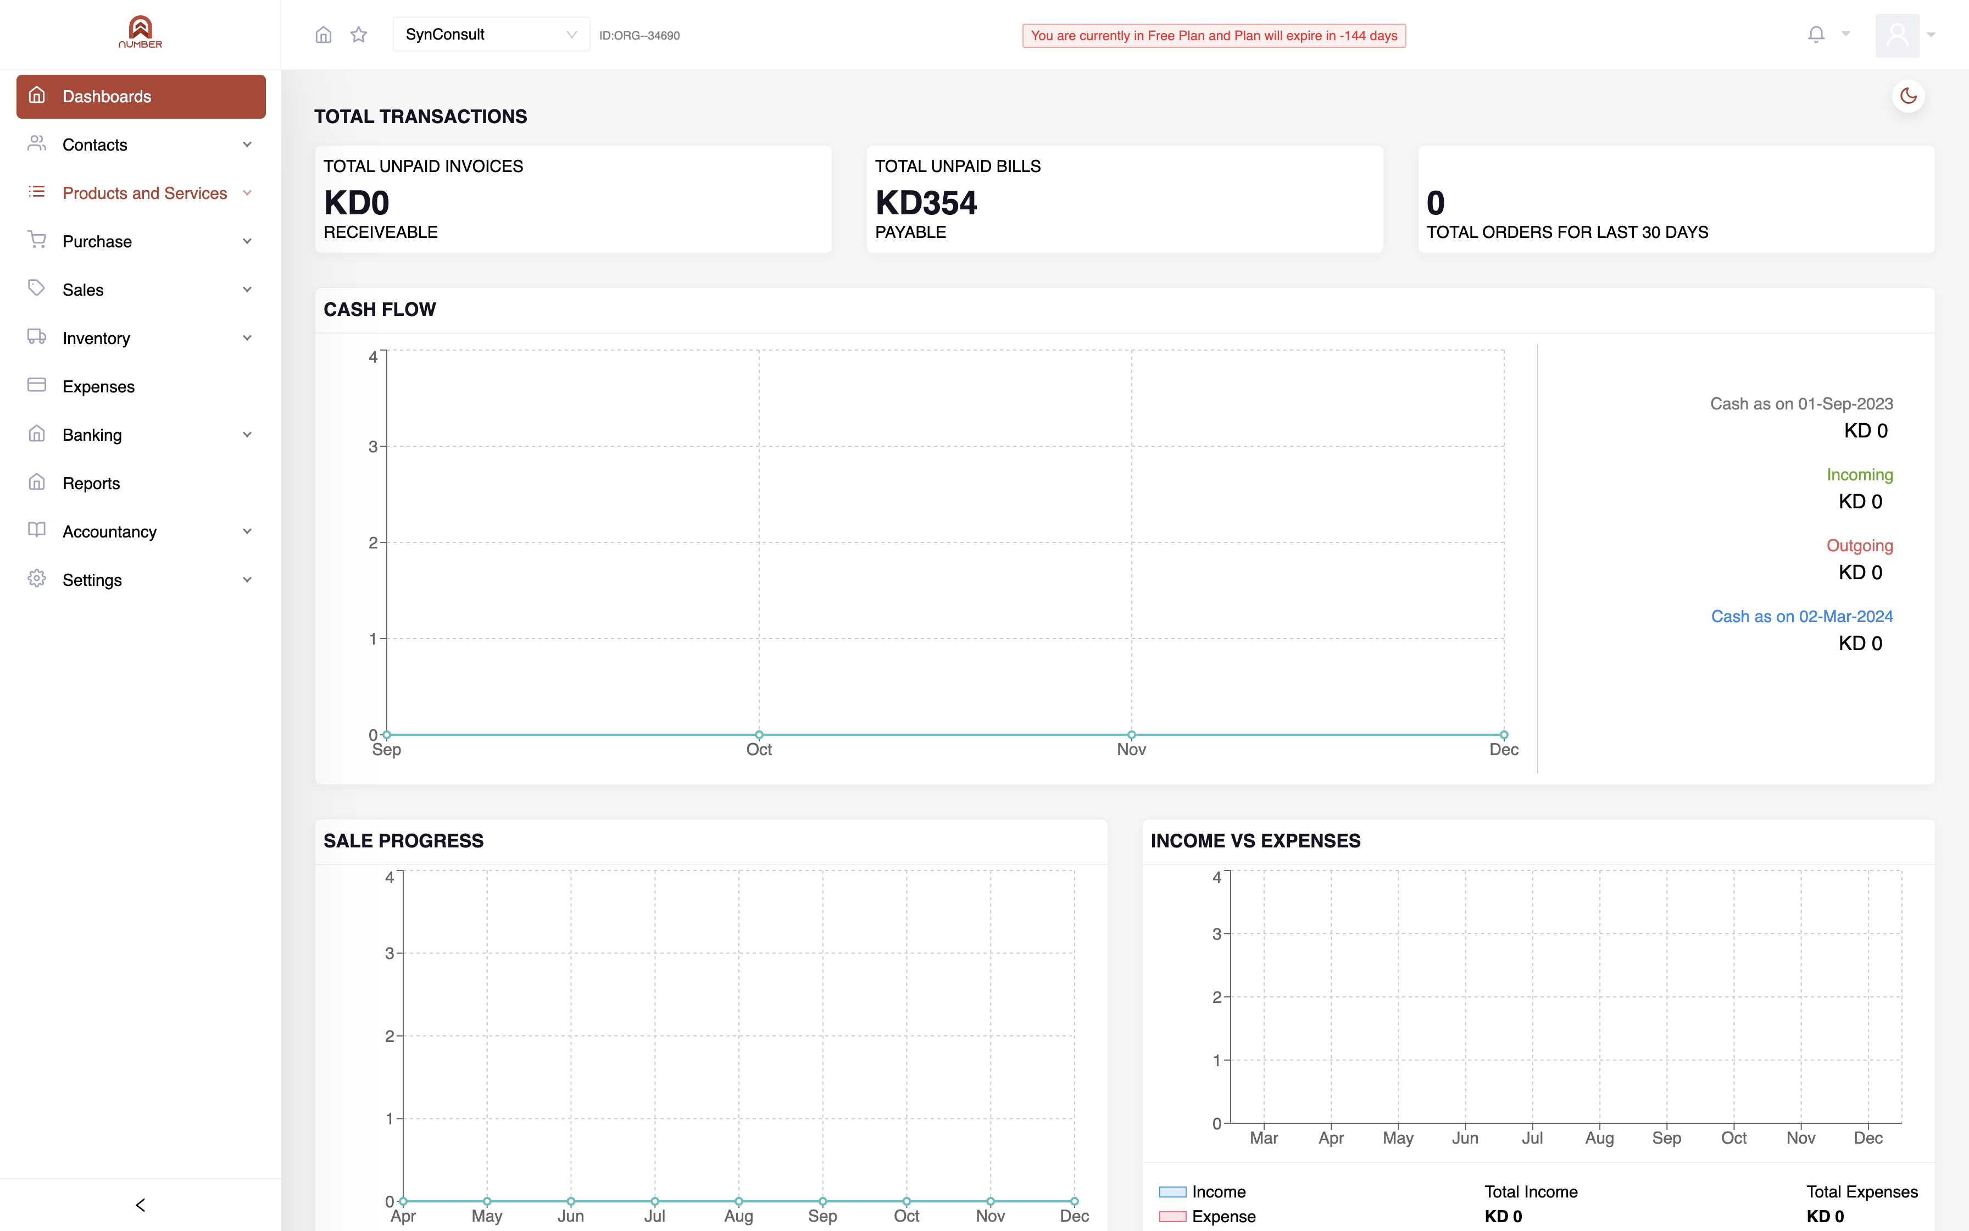1969x1231 pixels.
Task: Click Total Unpaid Invoices KD0 card
Action: point(573,199)
